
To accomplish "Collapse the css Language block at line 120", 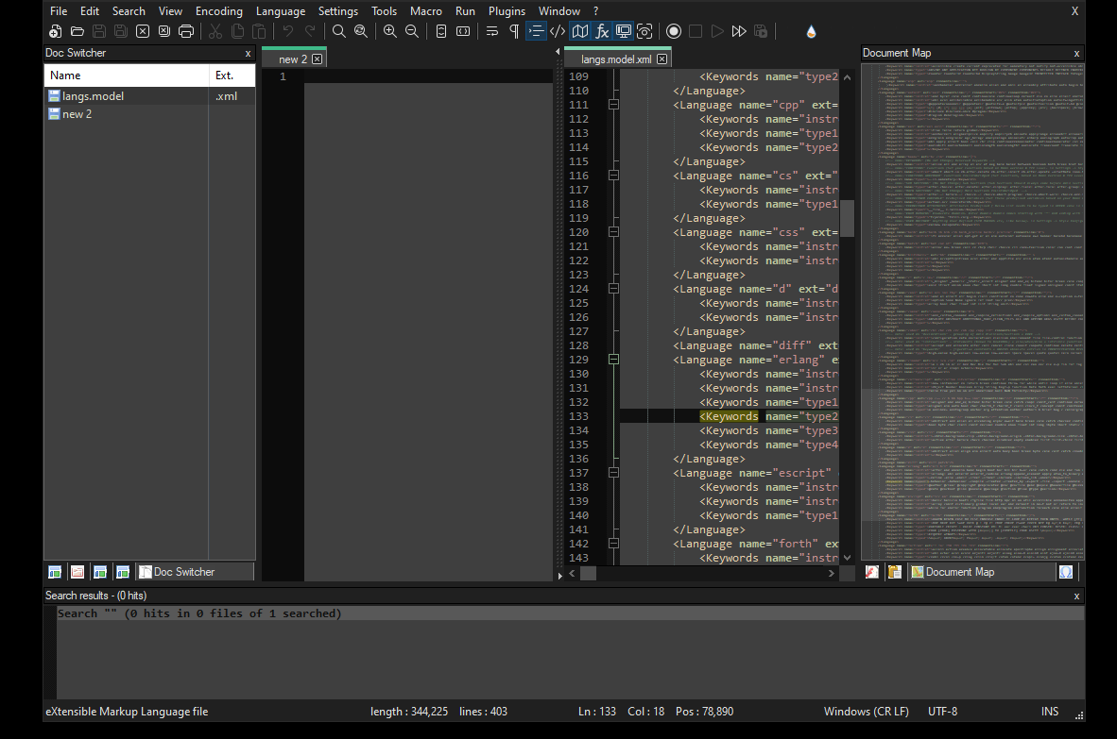I will click(x=613, y=231).
